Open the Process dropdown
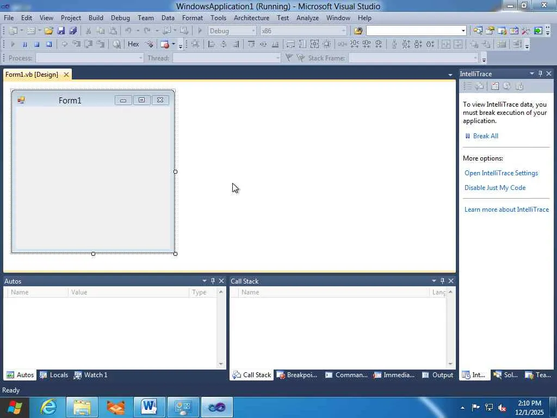The width and height of the screenshot is (557, 418). [x=141, y=58]
